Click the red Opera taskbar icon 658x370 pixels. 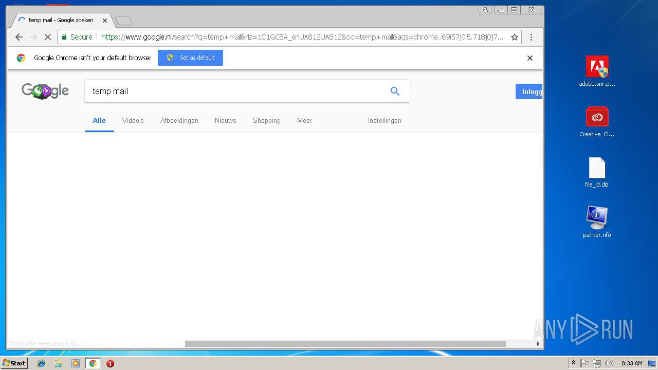point(110,363)
